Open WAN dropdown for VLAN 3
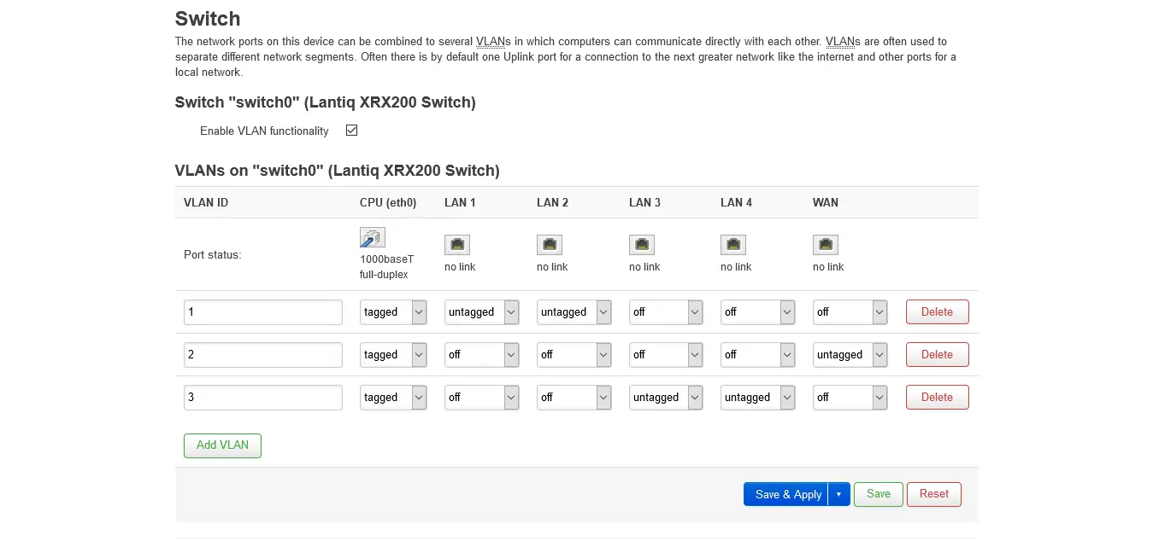This screenshot has height=541, width=1153. tap(850, 398)
